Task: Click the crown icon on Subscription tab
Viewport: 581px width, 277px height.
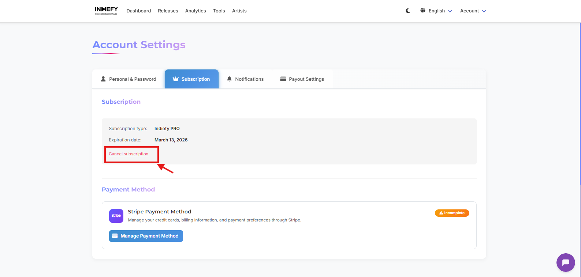Action: click(176, 79)
